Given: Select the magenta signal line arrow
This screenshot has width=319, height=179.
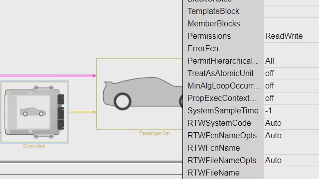Looking at the screenshot, I should click(x=48, y=76).
